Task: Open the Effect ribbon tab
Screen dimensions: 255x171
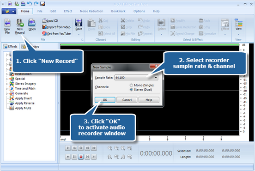Action: [68, 11]
